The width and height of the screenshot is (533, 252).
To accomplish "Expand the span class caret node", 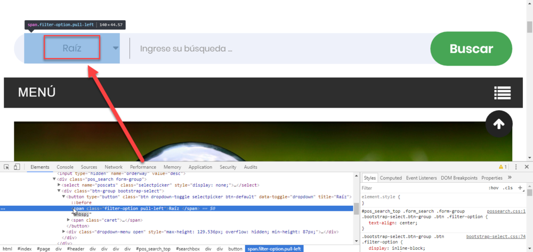I will pos(69,220).
